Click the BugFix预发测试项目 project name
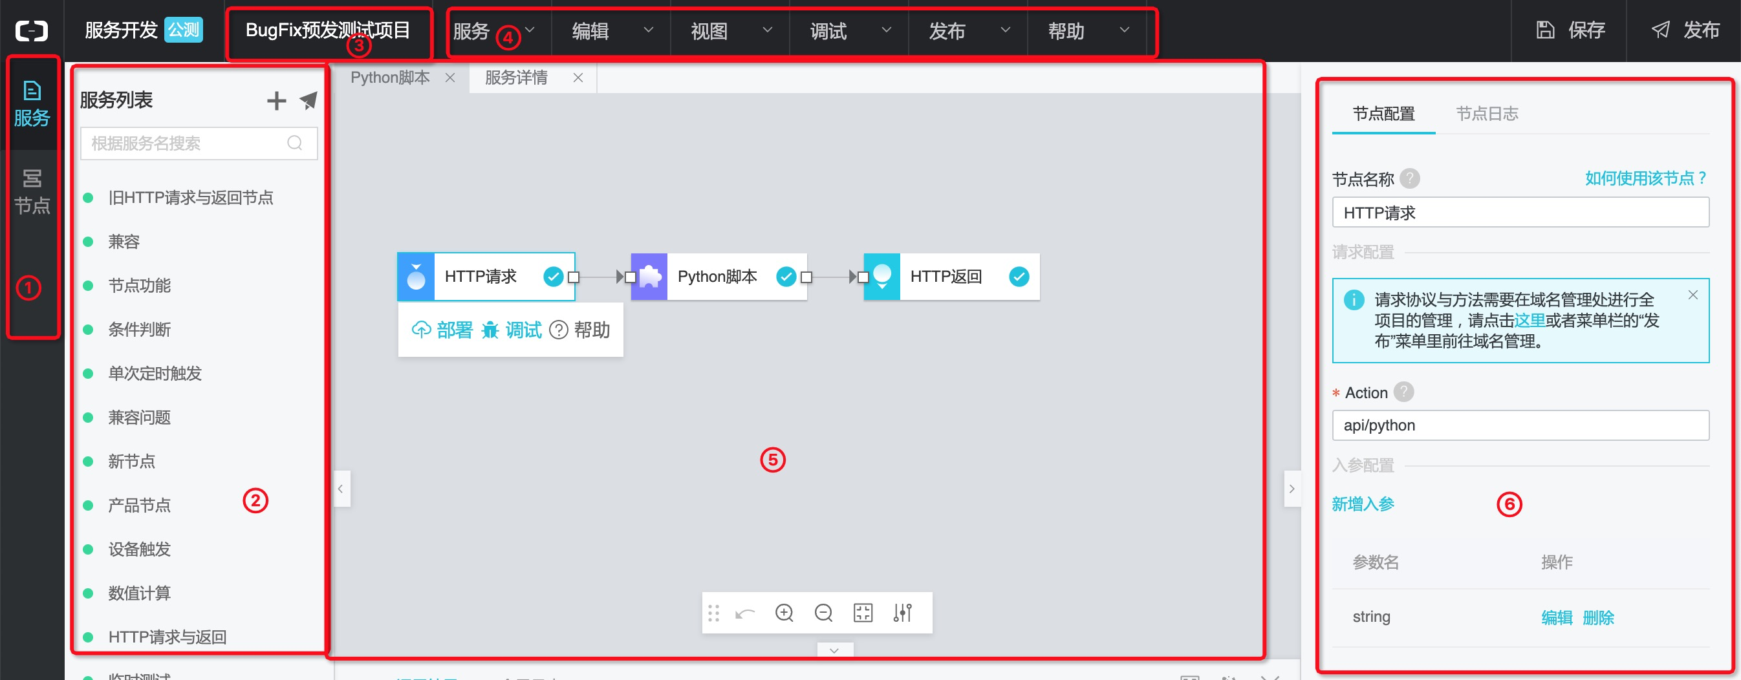 point(328,30)
